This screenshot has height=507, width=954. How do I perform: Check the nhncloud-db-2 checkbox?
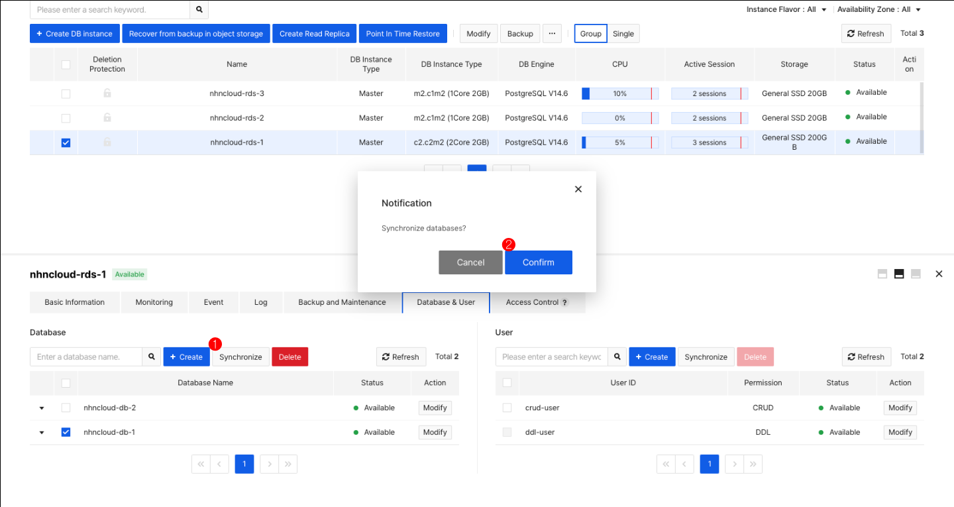66,408
